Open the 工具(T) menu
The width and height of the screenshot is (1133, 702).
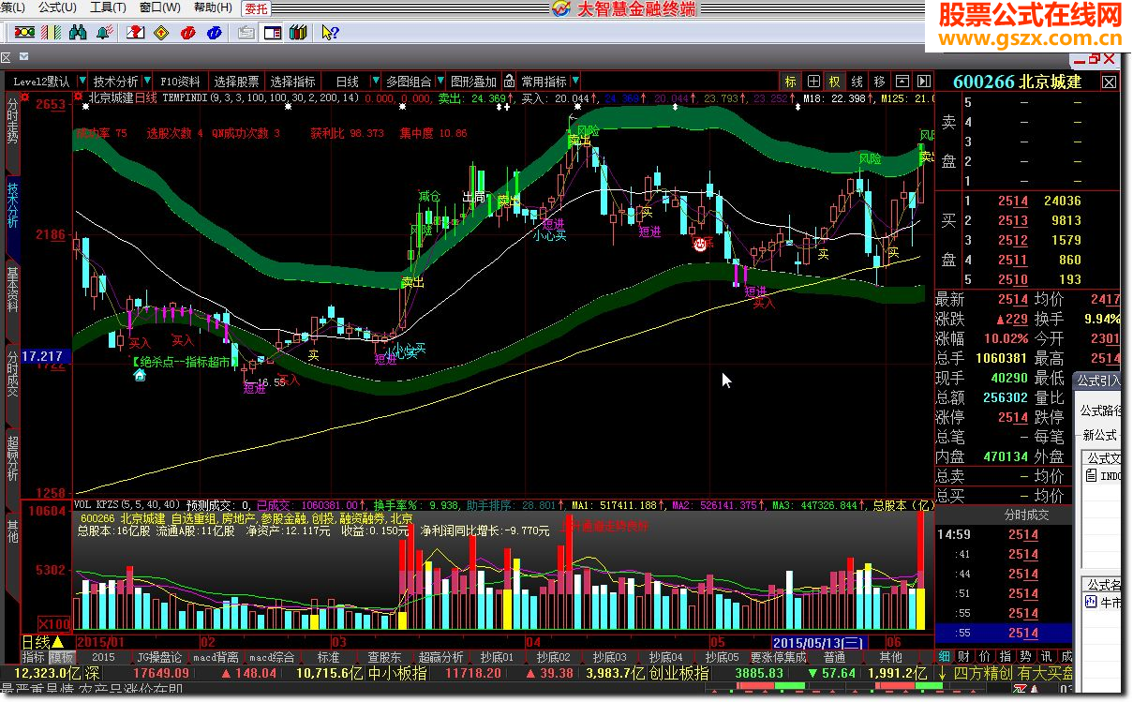107,7
